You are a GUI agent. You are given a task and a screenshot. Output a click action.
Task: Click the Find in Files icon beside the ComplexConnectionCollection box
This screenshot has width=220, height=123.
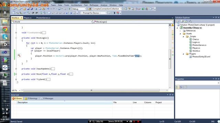coord(90,9)
